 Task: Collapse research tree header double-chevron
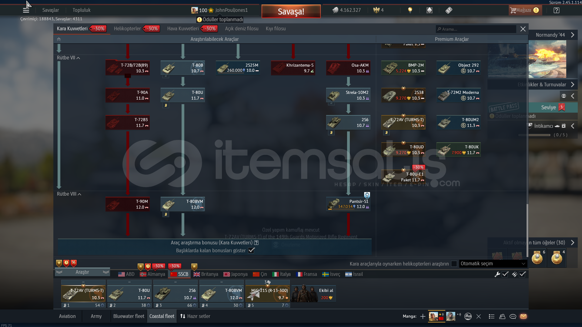[x=59, y=39]
